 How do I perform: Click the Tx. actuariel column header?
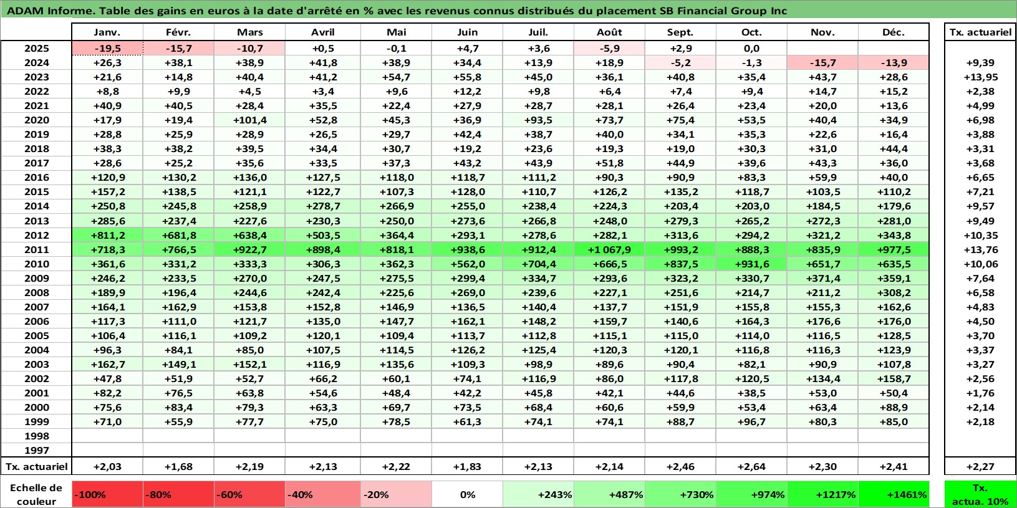pyautogui.click(x=980, y=32)
